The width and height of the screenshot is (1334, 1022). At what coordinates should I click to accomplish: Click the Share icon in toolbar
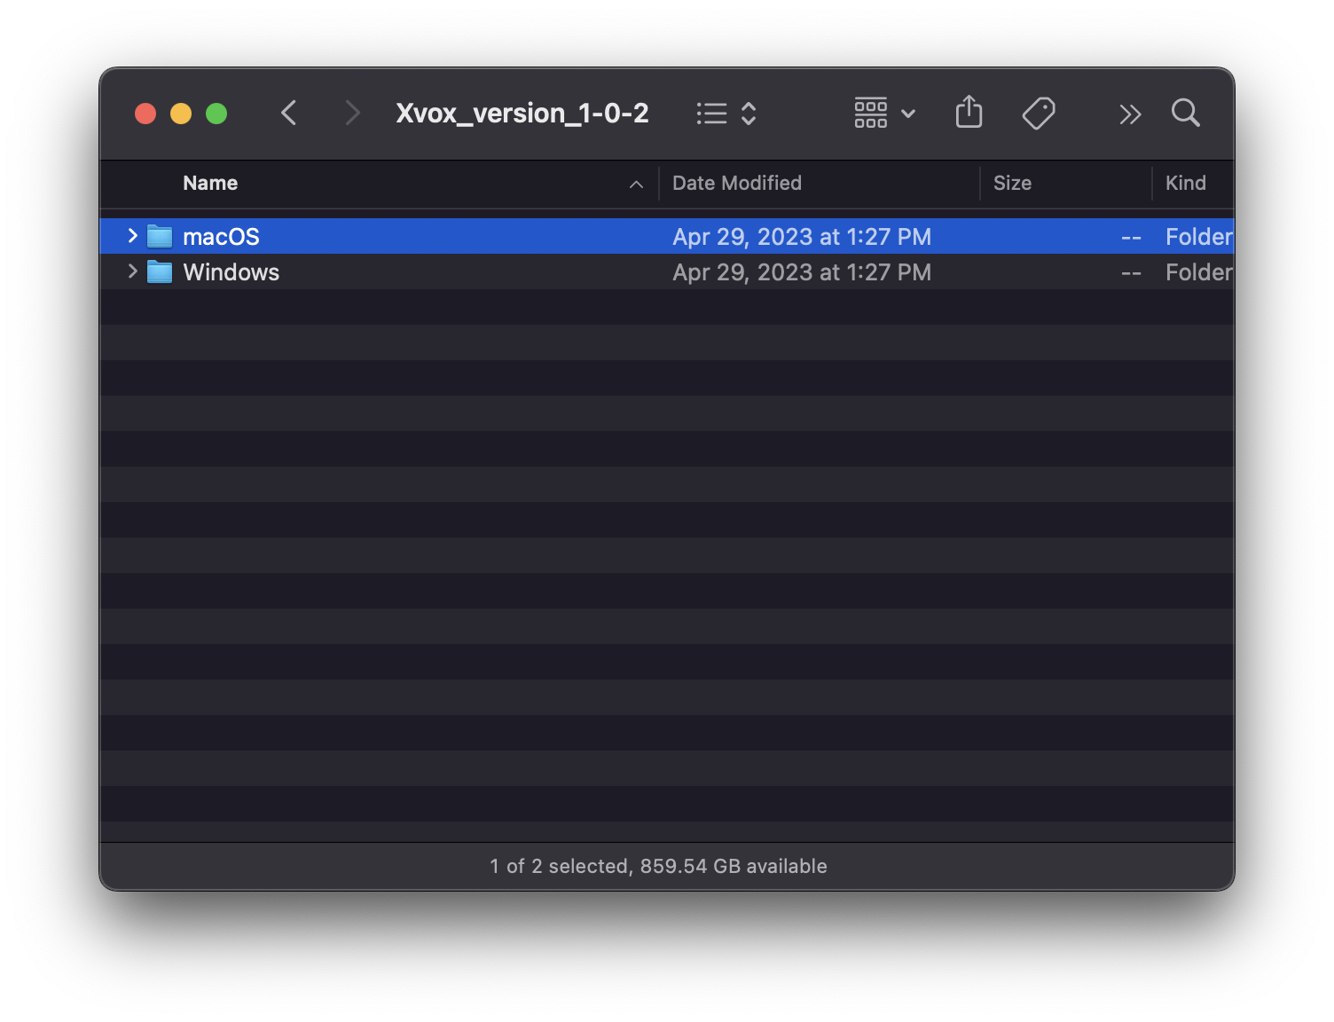969,113
